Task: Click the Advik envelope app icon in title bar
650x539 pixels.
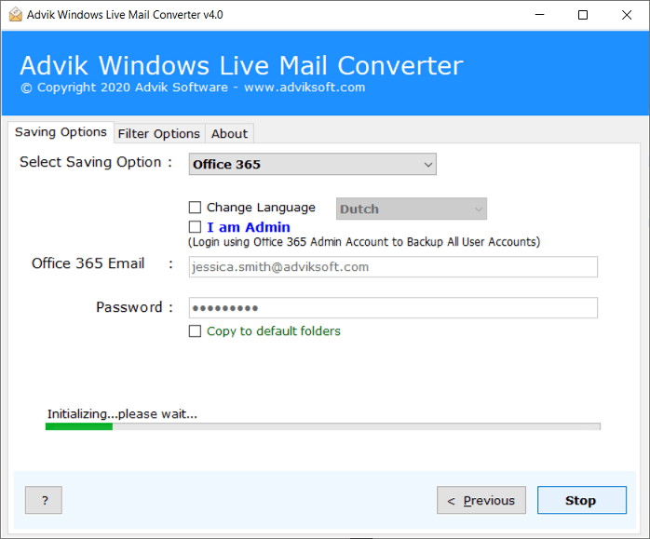Action: 16,15
